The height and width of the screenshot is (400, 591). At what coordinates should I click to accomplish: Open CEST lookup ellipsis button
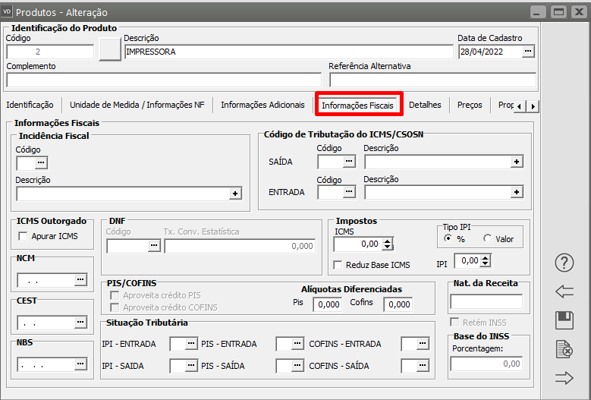coord(80,323)
